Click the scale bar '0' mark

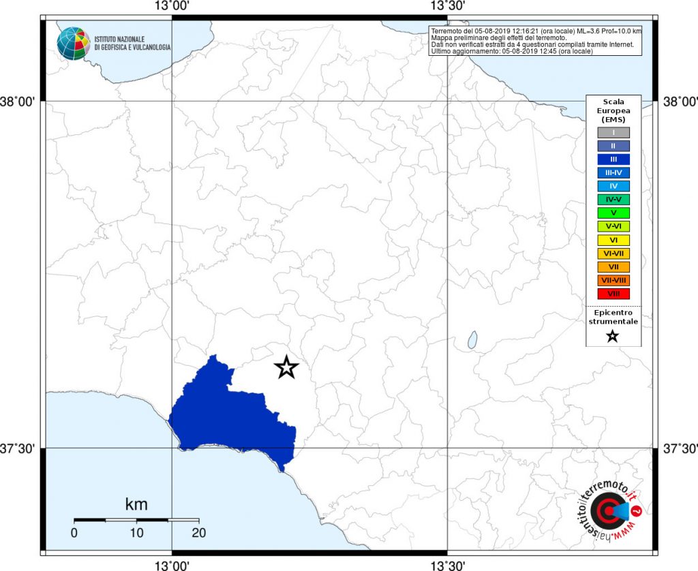coord(74,533)
